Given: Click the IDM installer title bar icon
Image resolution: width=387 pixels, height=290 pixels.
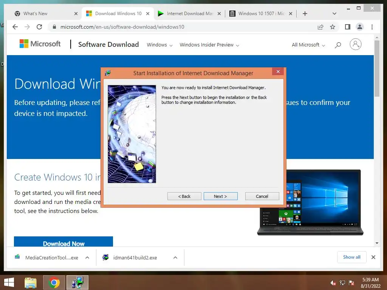Looking at the screenshot, I should click(x=108, y=73).
